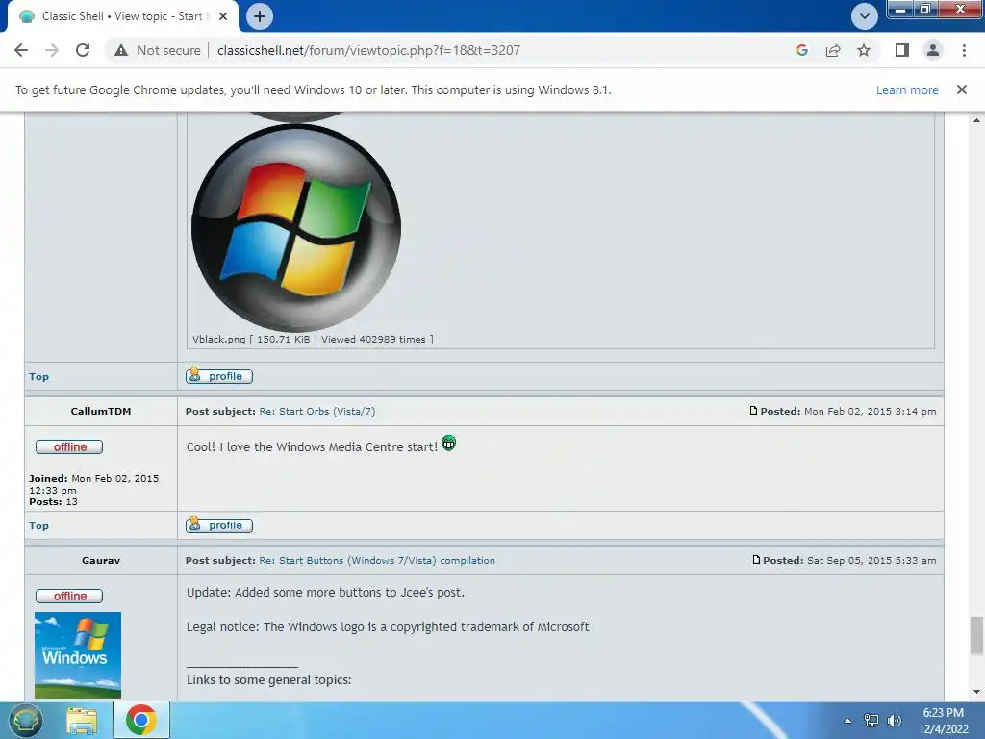Open CallumTDM's profile button
The width and height of the screenshot is (985, 739).
219,524
